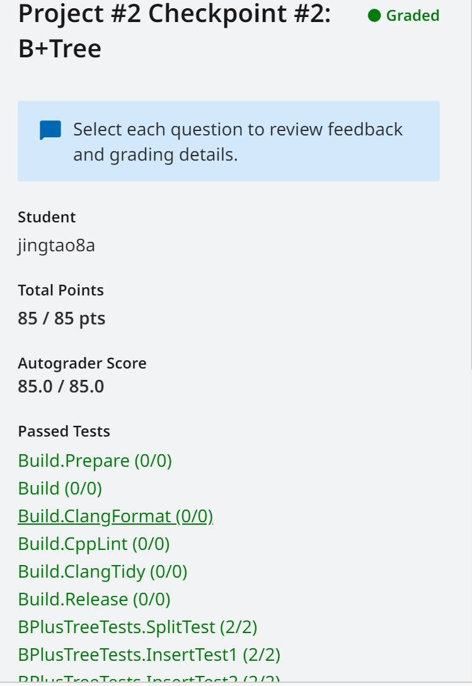This screenshot has width=472, height=686.
Task: Open BPlusTreeTests.InsertTest1 (2/2) result
Action: (x=149, y=655)
